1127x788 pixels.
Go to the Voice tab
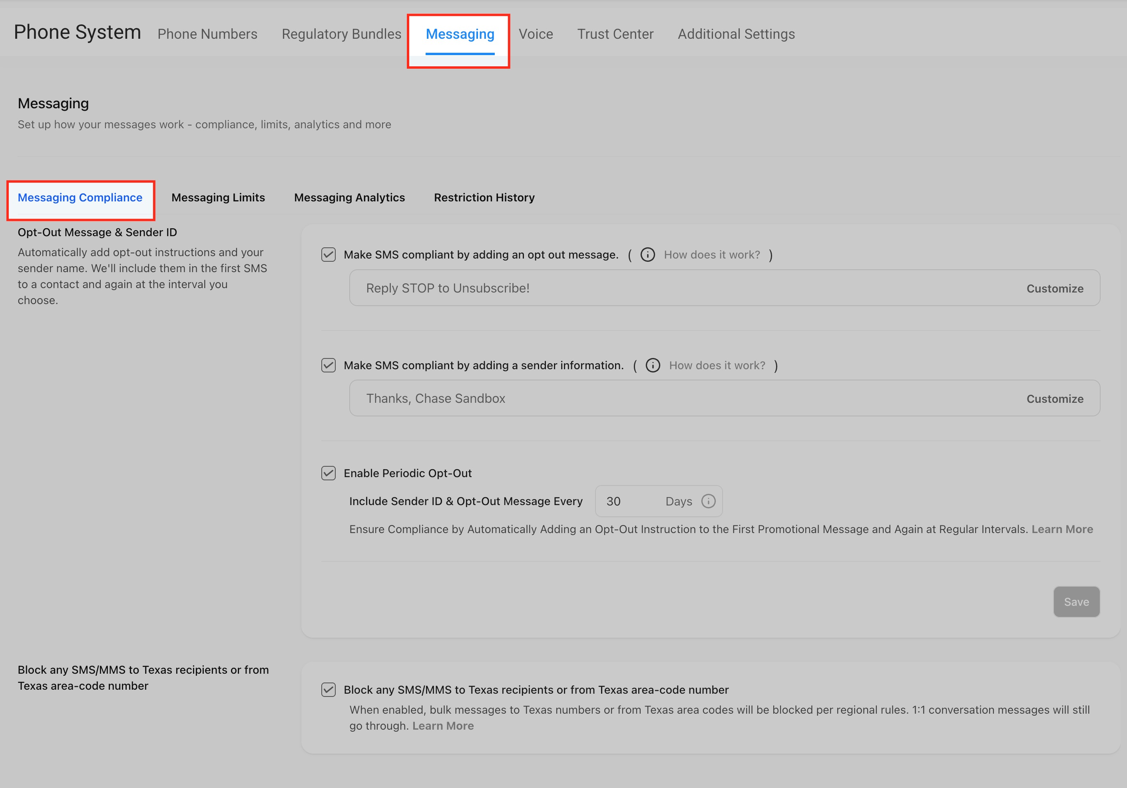536,34
